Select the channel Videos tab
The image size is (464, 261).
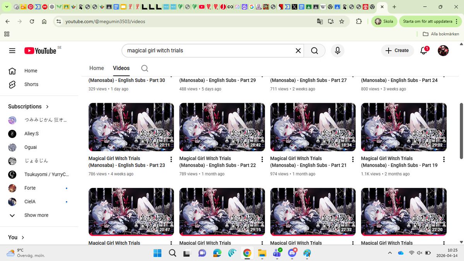(x=121, y=68)
